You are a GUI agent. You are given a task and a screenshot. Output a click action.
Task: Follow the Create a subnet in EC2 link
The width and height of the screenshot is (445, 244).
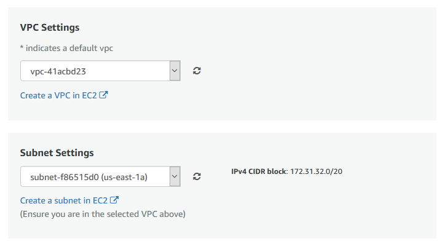pos(64,200)
